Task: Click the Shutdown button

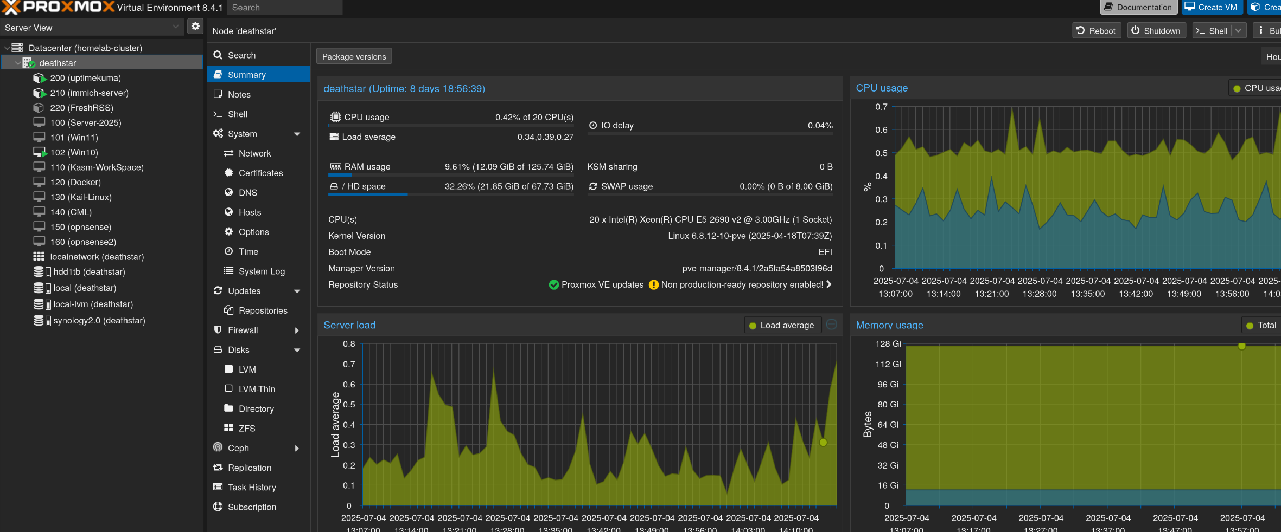Action: click(x=1157, y=31)
